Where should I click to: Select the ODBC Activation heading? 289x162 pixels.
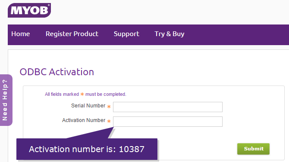[57, 72]
